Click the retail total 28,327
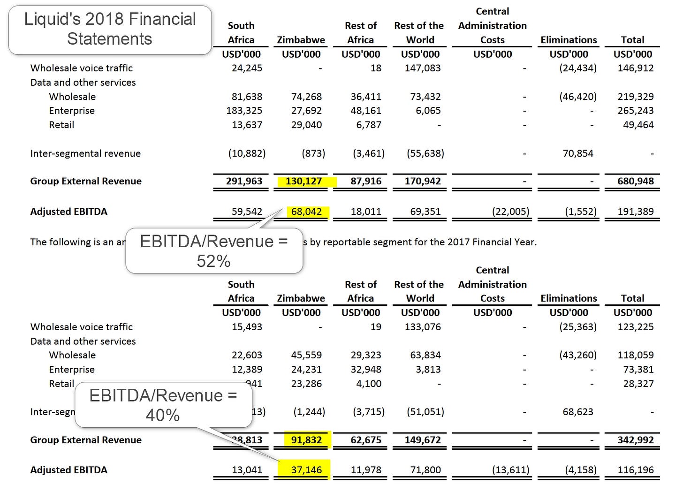The height and width of the screenshot is (500, 683). point(638,384)
